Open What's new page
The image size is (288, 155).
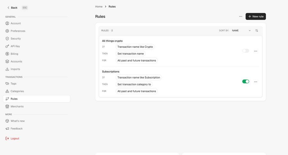pos(36,121)
